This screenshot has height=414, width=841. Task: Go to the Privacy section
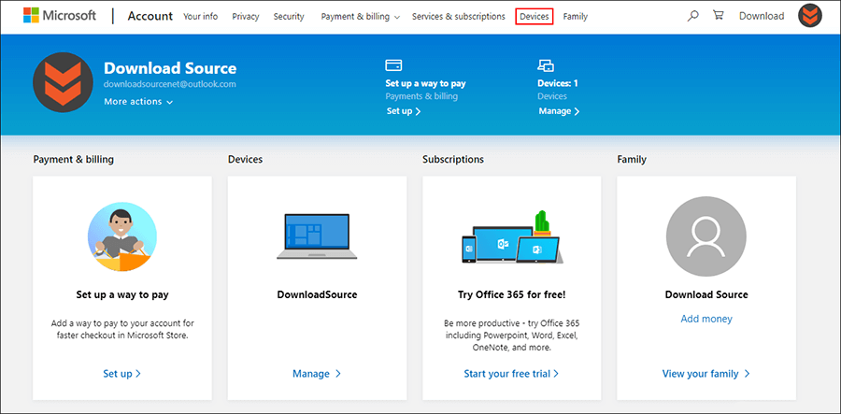(x=246, y=17)
